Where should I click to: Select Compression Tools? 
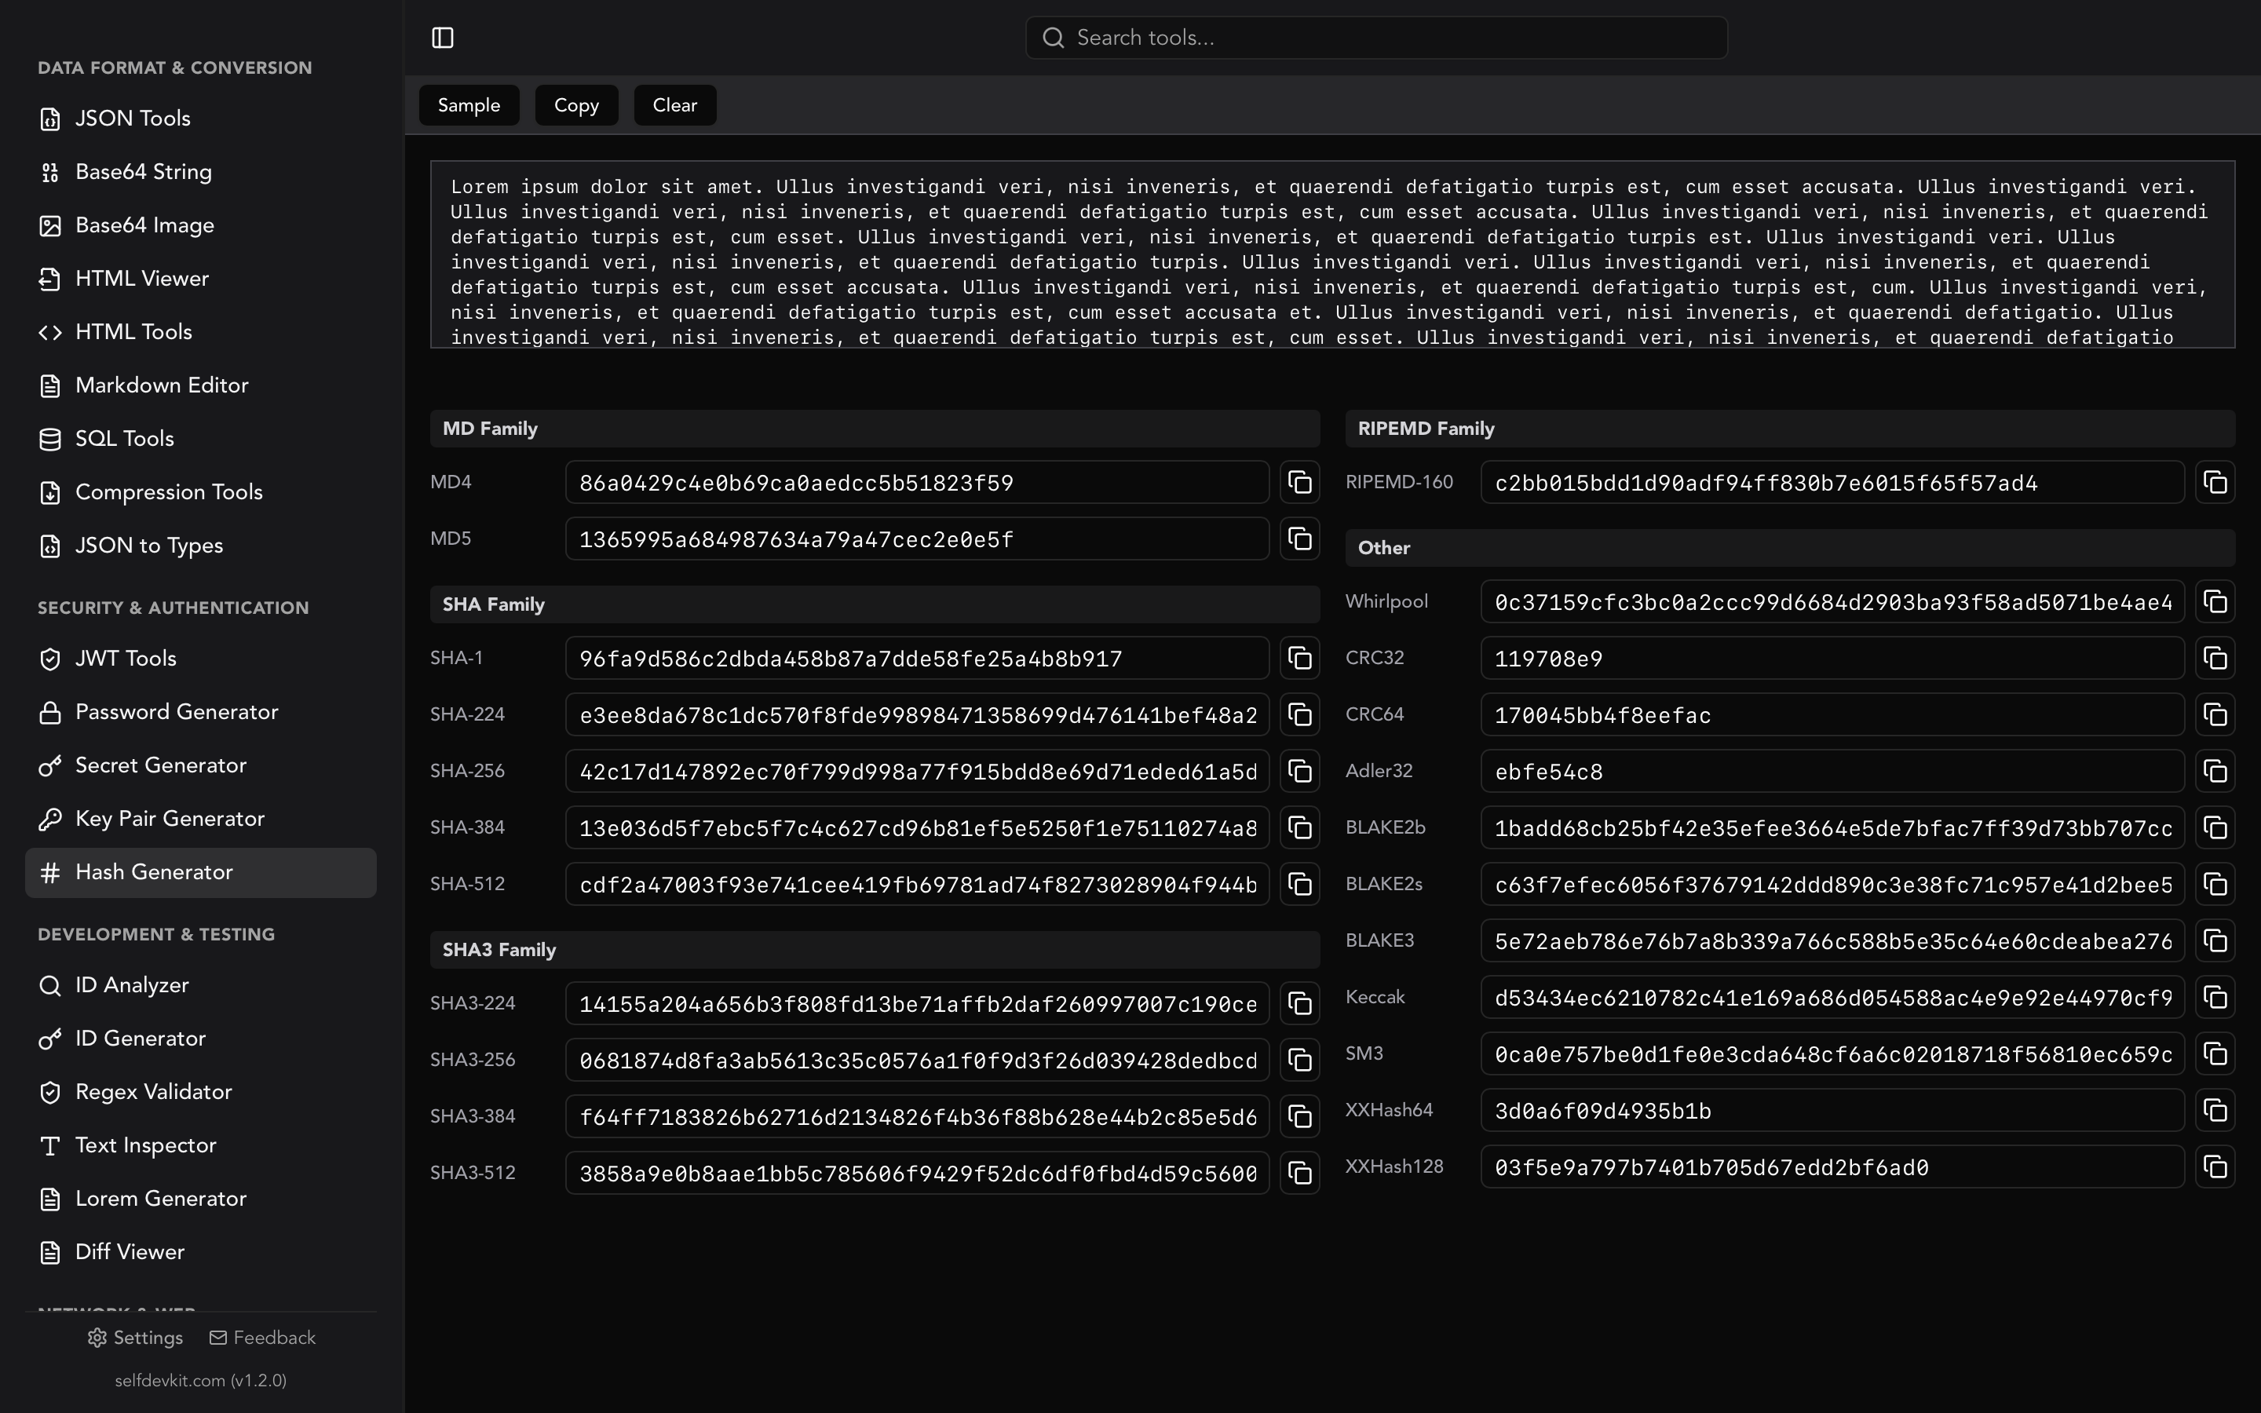coord(201,491)
